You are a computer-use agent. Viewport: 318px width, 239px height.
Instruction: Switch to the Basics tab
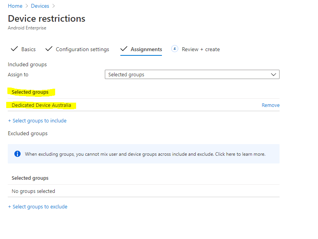click(x=28, y=49)
